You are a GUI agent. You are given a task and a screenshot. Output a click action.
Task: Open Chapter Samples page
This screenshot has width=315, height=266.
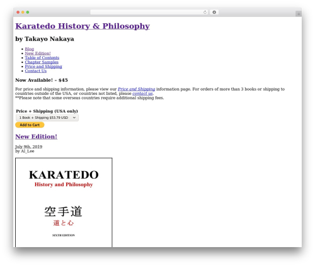pos(42,62)
